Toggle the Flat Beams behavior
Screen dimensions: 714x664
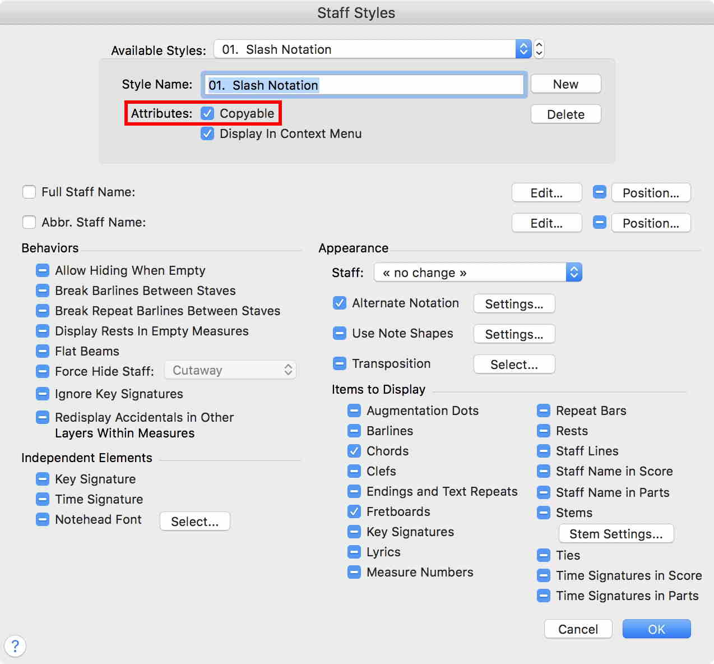pyautogui.click(x=43, y=351)
